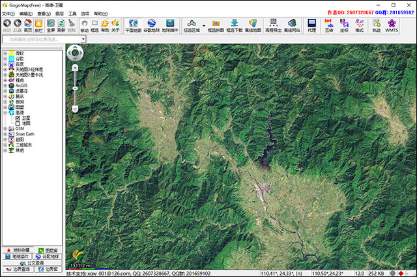Click the 框选下载 download icon
This screenshot has width=417, height=277.
pyautogui.click(x=235, y=25)
